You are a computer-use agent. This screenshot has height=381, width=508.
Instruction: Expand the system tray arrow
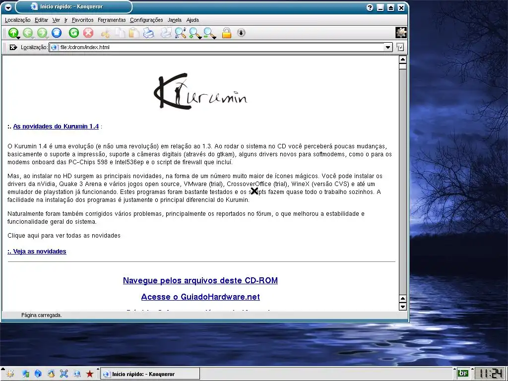[x=454, y=369]
